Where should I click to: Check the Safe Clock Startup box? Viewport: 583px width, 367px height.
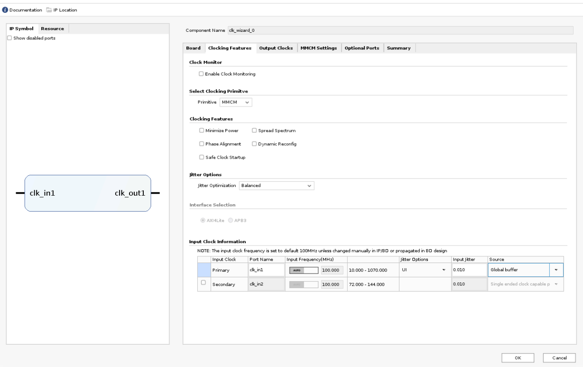[x=201, y=157]
